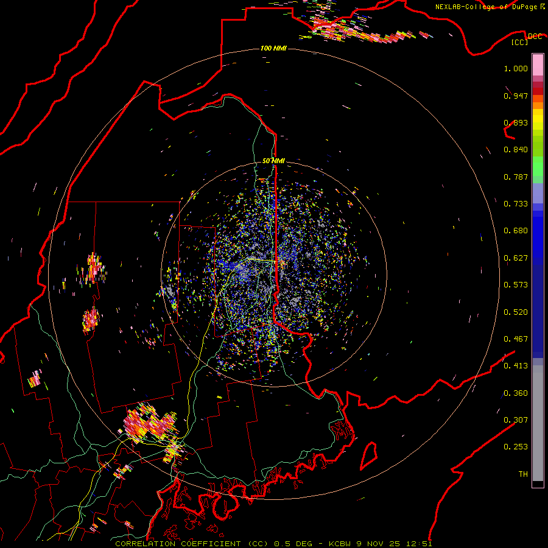The width and height of the screenshot is (548, 548).
Task: Select the 0.573 scale value
Action: pos(516,285)
